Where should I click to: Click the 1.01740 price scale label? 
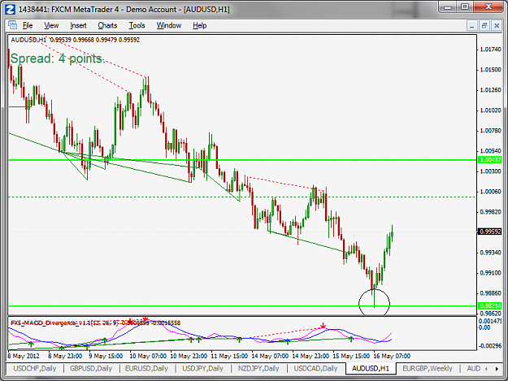490,50
